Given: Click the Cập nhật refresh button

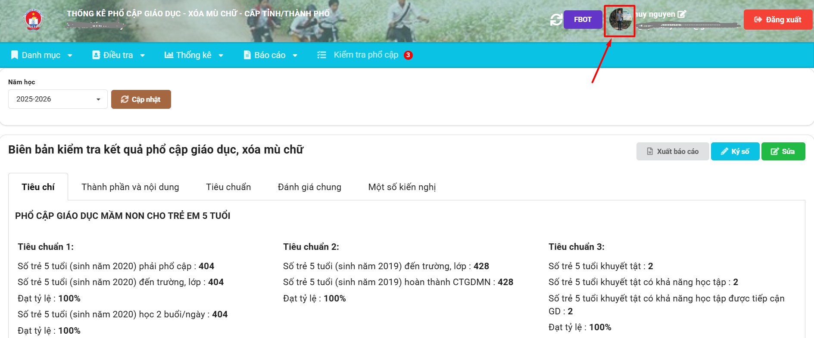Looking at the screenshot, I should pyautogui.click(x=141, y=99).
